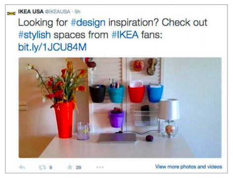
Task: Open the 5h timestamp link
Action: [78, 12]
